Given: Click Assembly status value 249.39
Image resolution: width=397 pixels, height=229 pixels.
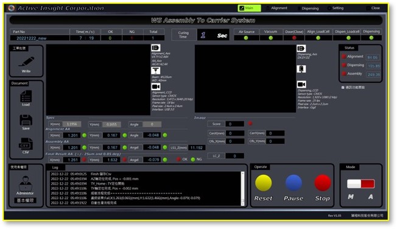Looking at the screenshot, I should point(373,75).
